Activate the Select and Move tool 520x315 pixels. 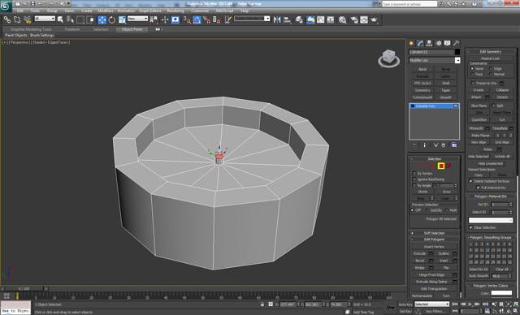click(x=102, y=19)
